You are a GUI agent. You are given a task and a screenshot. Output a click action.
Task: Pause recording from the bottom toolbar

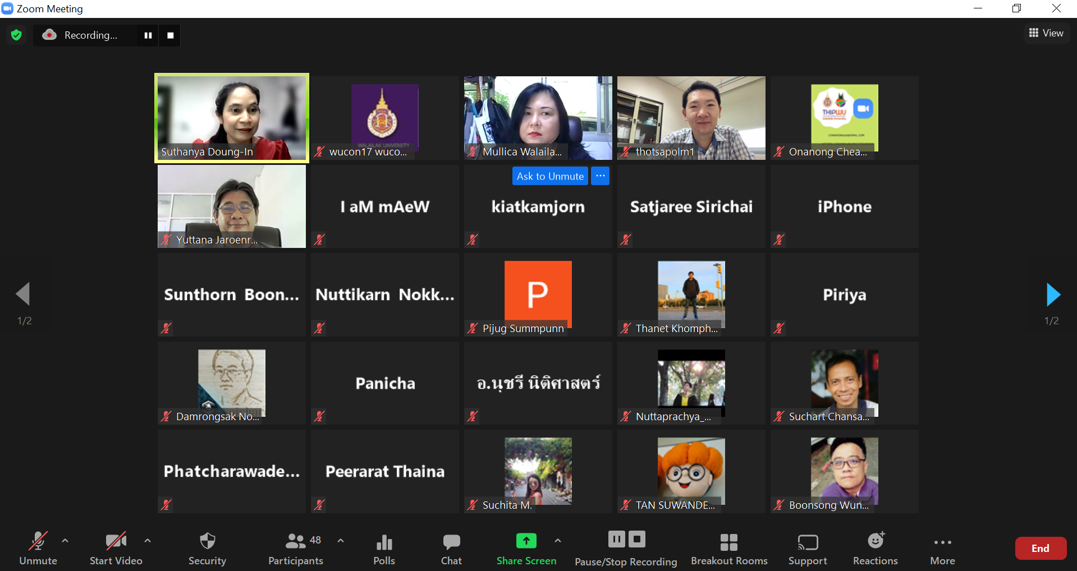[617, 540]
